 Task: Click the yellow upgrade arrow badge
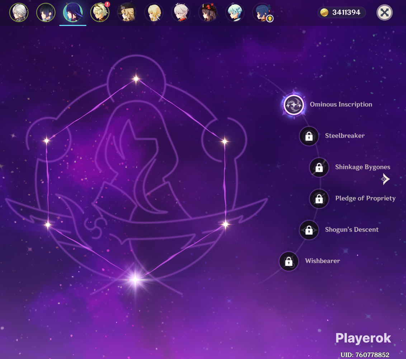(x=270, y=18)
